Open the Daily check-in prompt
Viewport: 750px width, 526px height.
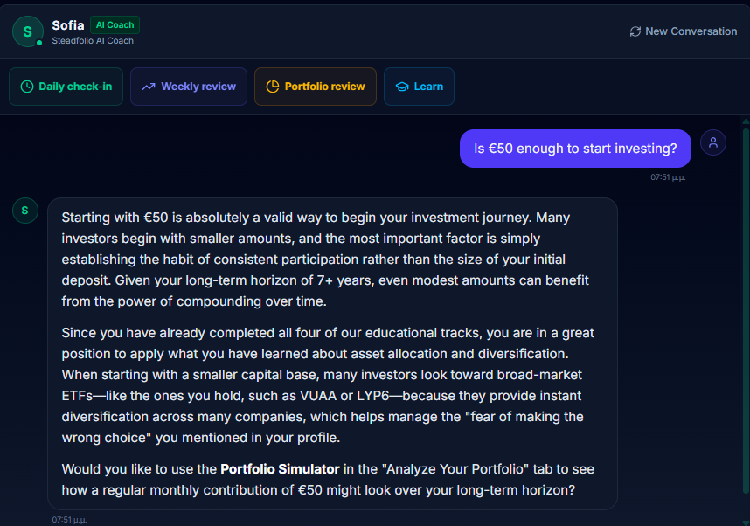[x=66, y=87]
